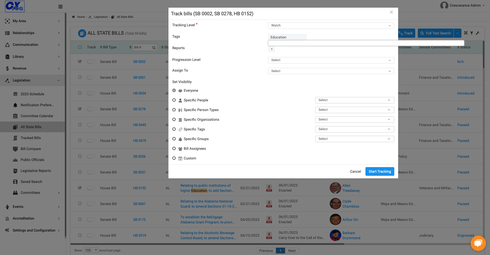The width and height of the screenshot is (490, 255).
Task: Click Notification Preferences bell icon
Action: coord(15,105)
